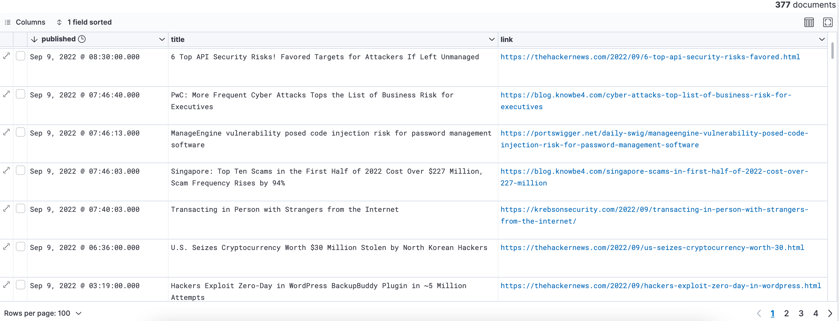Go to page 4
This screenshot has width=839, height=321.
[x=816, y=313]
